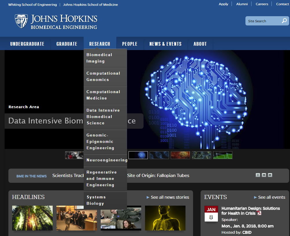Choose Regenerative and Immune Engineering

click(105, 179)
